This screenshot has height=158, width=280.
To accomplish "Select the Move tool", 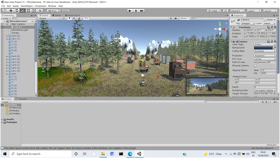I will click(x=11, y=11).
